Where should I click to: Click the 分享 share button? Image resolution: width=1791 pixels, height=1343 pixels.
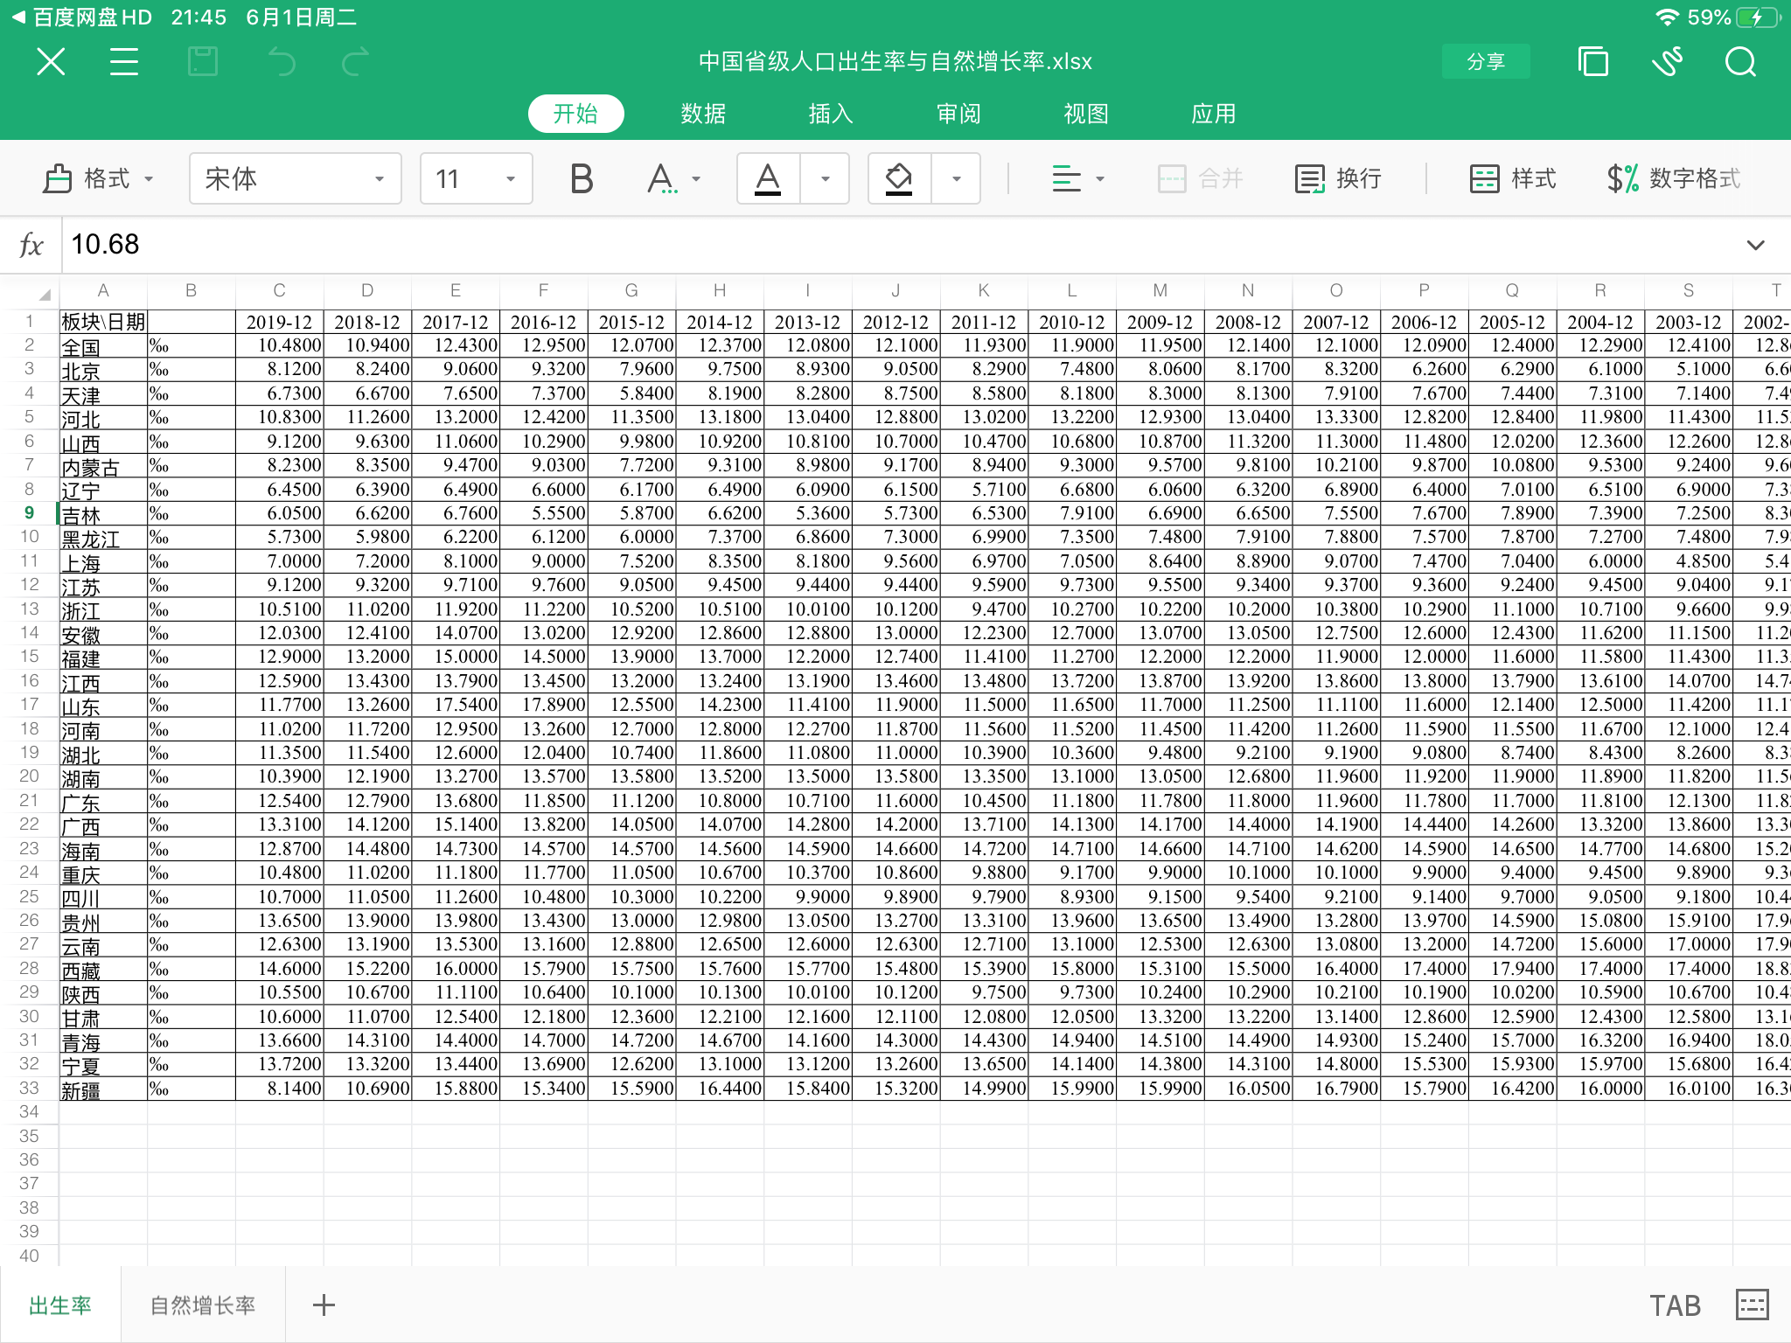(x=1486, y=62)
